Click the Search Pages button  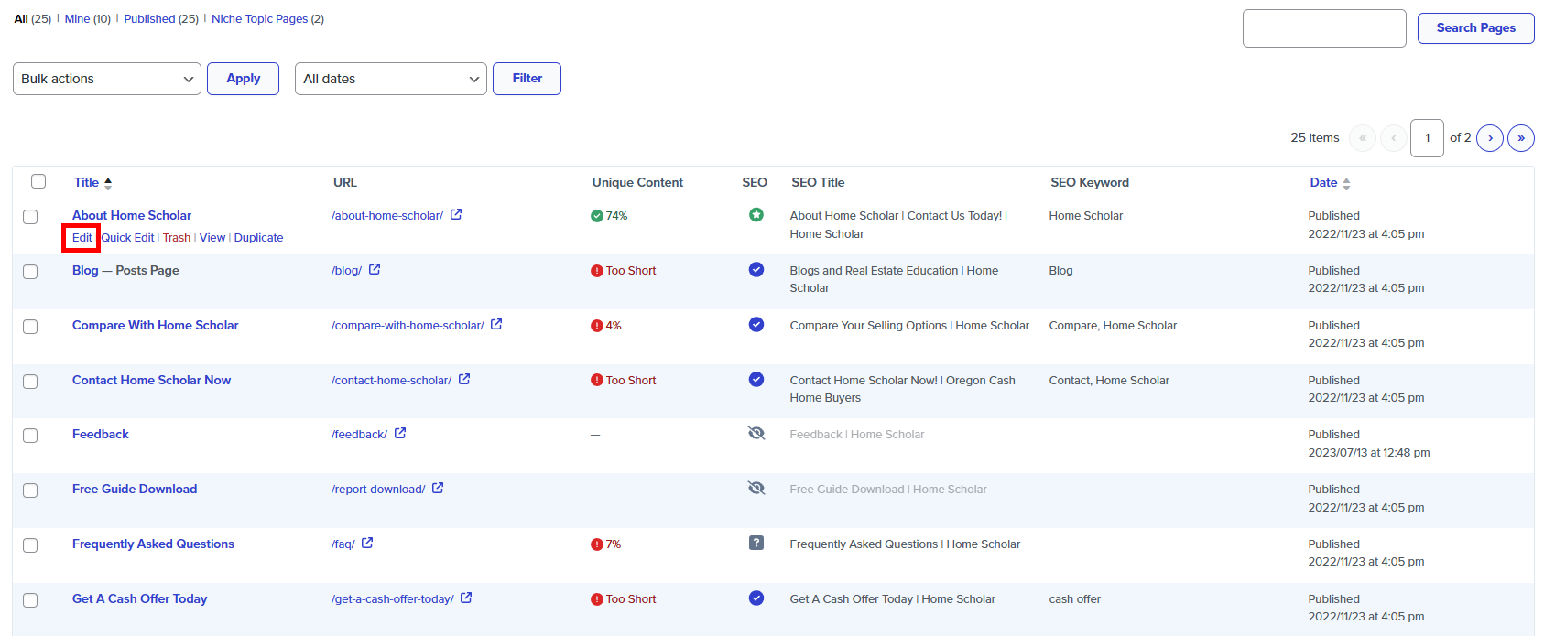(x=1475, y=28)
